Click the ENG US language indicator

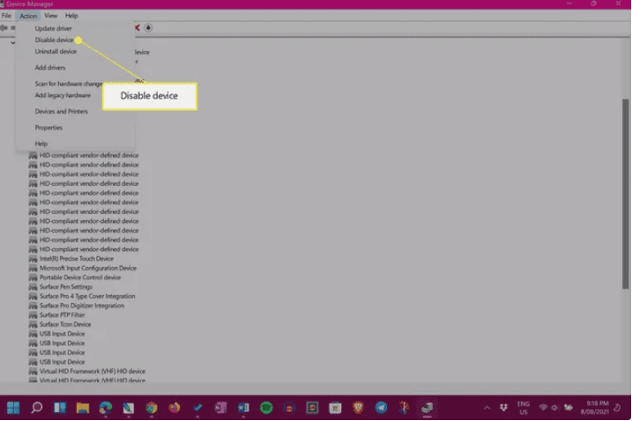click(524, 408)
